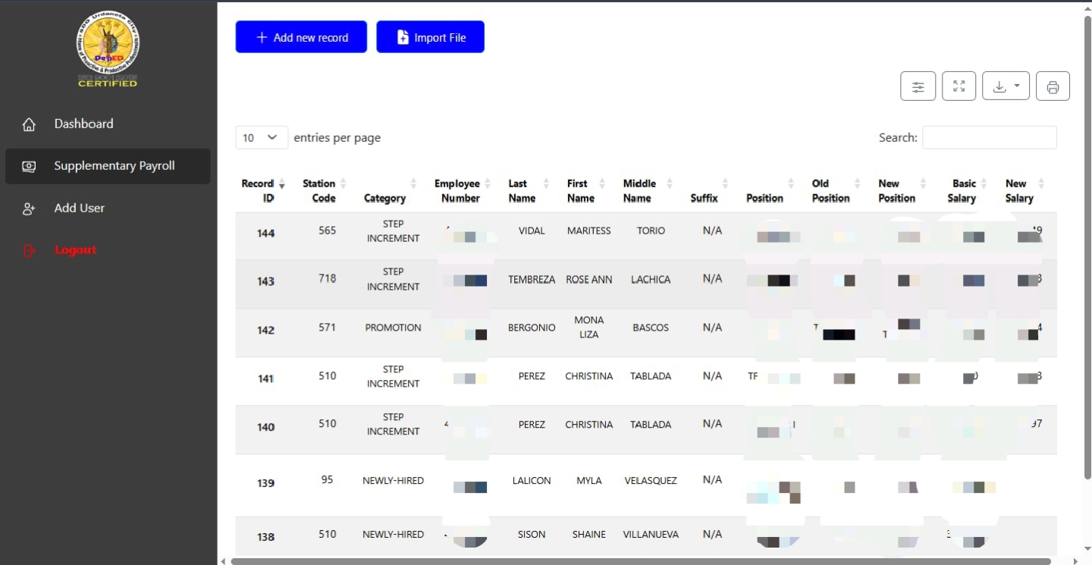Viewport: 1092px width, 565px height.
Task: Click middle name VELASQUEZ cell
Action: (651, 480)
